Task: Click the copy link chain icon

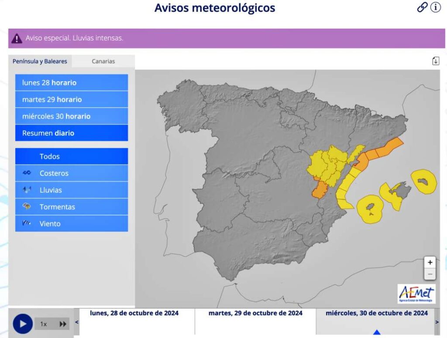Action: 422,7
